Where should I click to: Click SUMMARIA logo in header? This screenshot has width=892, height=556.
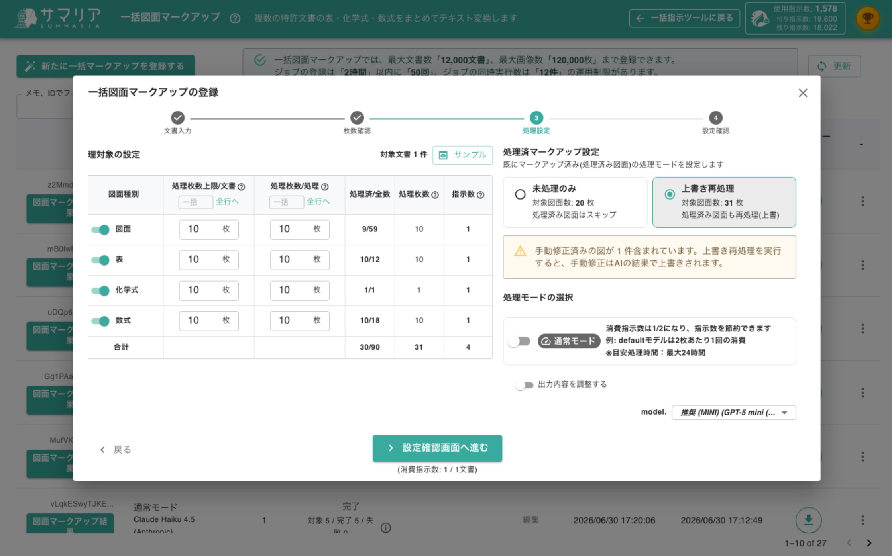point(57,18)
